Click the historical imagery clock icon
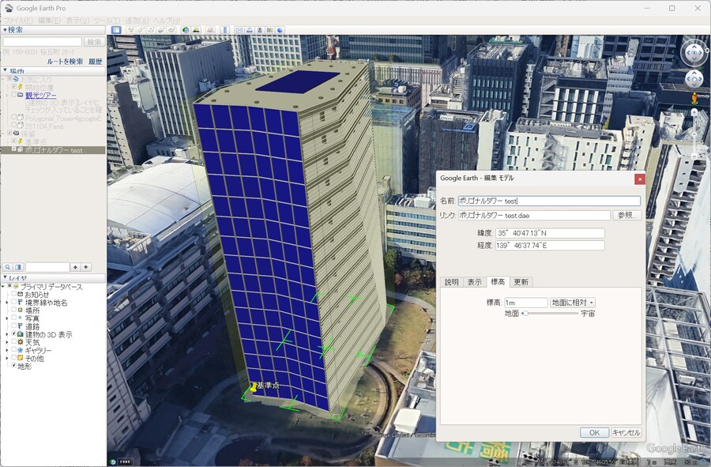Viewport: 711px width, 467px height. click(x=186, y=30)
